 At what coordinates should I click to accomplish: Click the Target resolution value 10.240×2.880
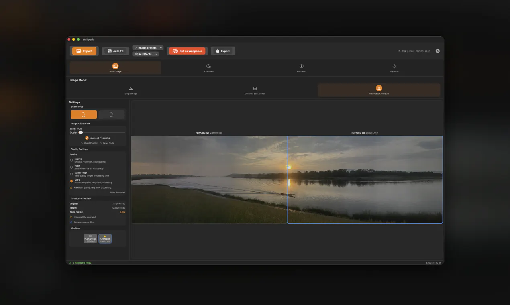[x=118, y=208]
